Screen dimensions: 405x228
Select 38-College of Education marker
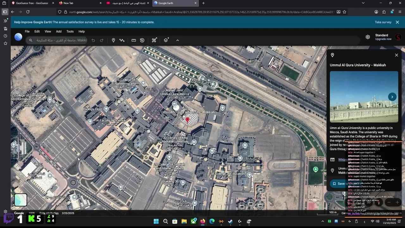(249, 175)
